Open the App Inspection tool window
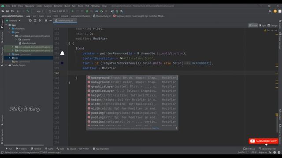Screen dimensions: 282x158 101,149
